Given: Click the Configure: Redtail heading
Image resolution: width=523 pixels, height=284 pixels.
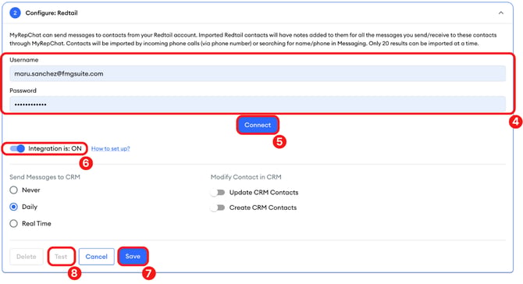Looking at the screenshot, I should [x=52, y=13].
